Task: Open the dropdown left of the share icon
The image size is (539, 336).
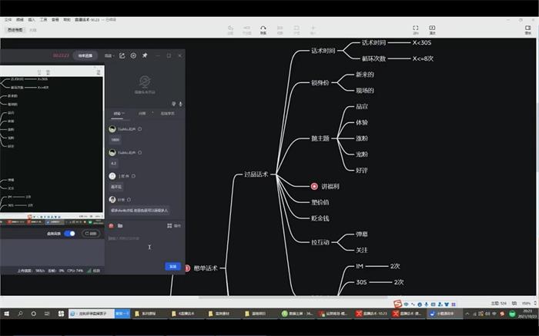Action: [110, 55]
